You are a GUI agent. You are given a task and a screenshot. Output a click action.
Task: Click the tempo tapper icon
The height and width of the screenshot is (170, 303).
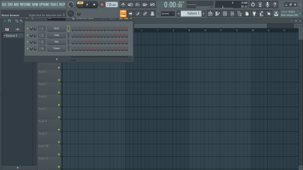(x=261, y=14)
